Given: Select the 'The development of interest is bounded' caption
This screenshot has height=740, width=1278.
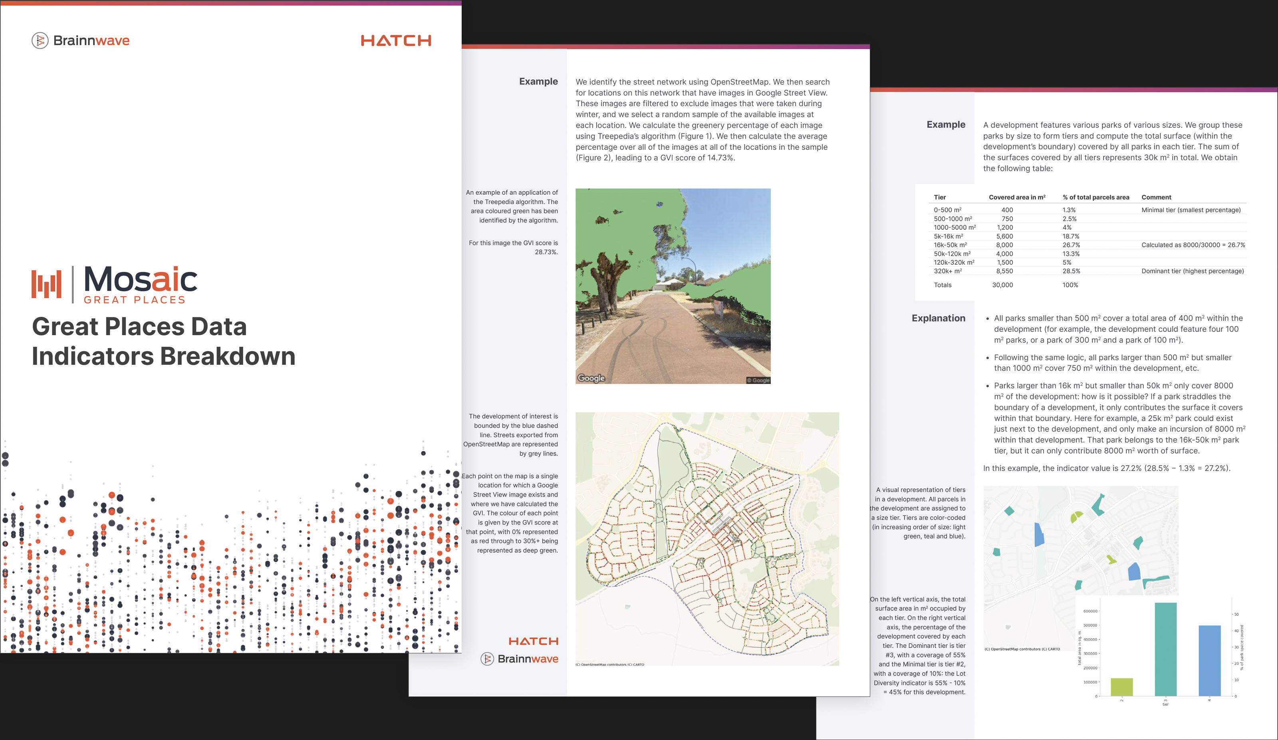Looking at the screenshot, I should pyautogui.click(x=510, y=435).
